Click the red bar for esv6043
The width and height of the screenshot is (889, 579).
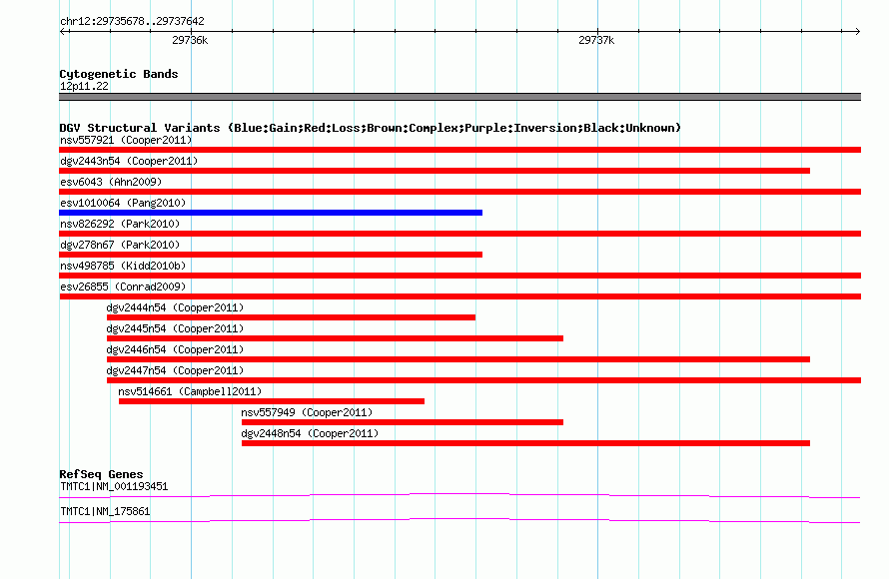point(459,192)
